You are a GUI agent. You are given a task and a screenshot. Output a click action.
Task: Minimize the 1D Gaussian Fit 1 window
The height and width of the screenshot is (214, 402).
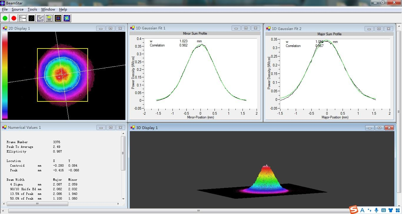(x=236, y=28)
